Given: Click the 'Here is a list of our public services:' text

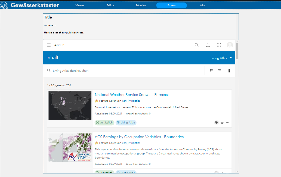Looking at the screenshot, I should pos(64,33).
